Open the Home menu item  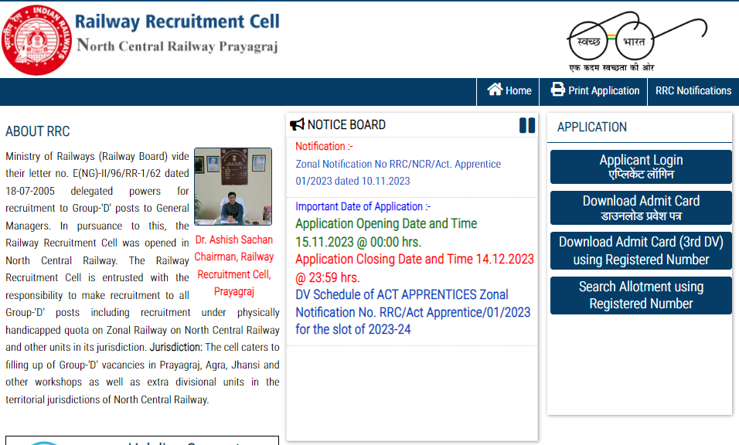(518, 90)
